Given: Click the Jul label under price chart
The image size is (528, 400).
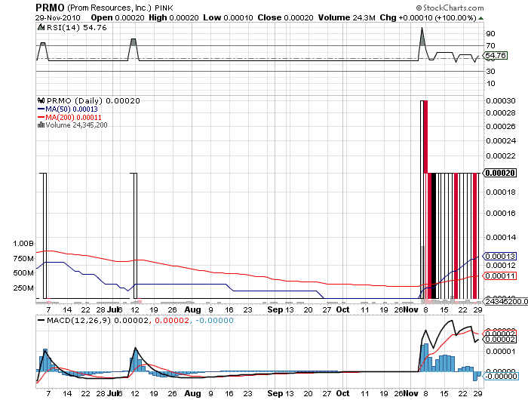Looking at the screenshot, I should click(x=112, y=309).
